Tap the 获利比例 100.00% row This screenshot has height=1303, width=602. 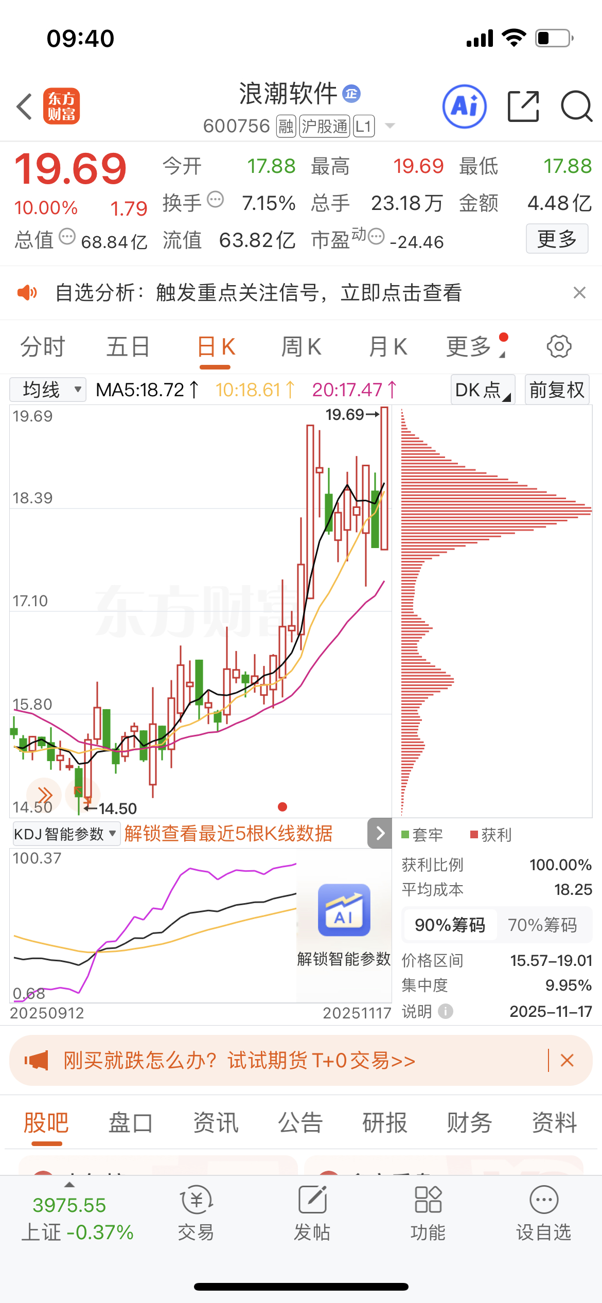click(497, 865)
